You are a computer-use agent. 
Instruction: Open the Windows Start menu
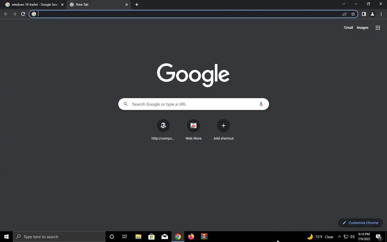(6, 237)
